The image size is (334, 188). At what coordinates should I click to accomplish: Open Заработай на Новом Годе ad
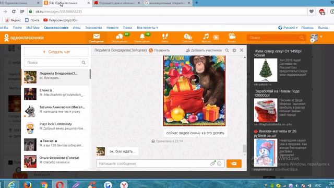click(x=277, y=93)
